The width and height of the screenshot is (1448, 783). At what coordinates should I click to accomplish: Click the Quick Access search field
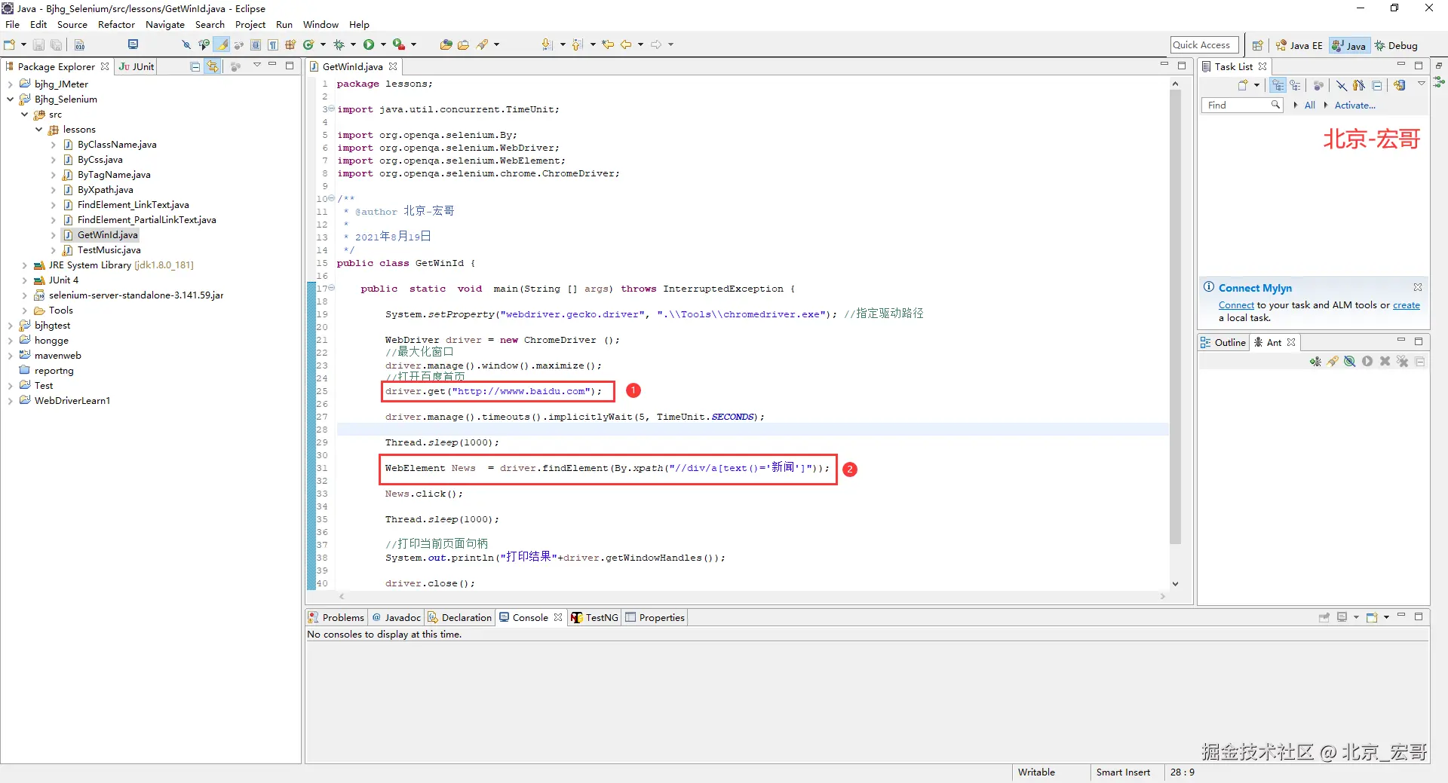click(x=1204, y=45)
